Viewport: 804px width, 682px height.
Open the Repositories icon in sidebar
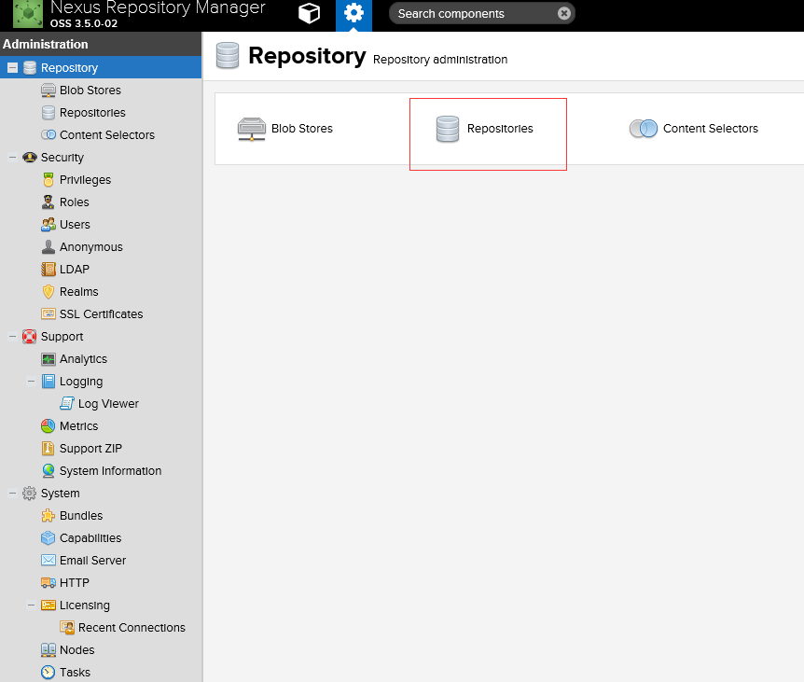[x=49, y=112]
